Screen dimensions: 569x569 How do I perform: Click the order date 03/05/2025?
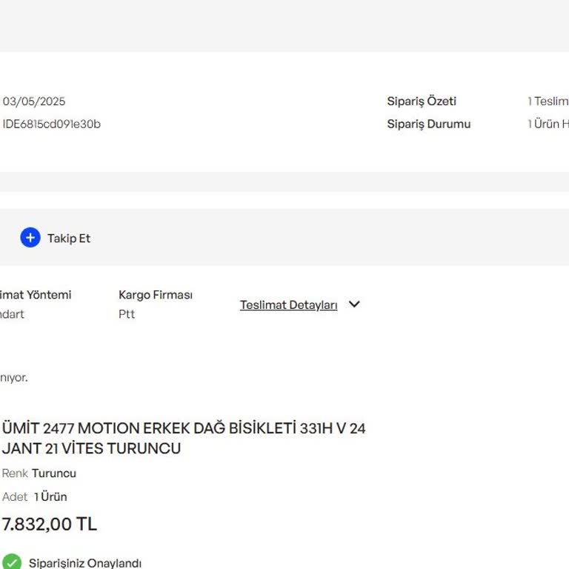(x=34, y=102)
